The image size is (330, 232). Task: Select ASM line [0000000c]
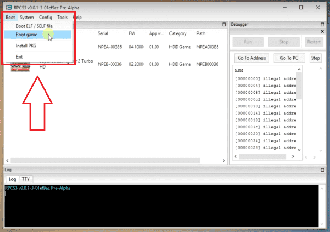[266, 99]
